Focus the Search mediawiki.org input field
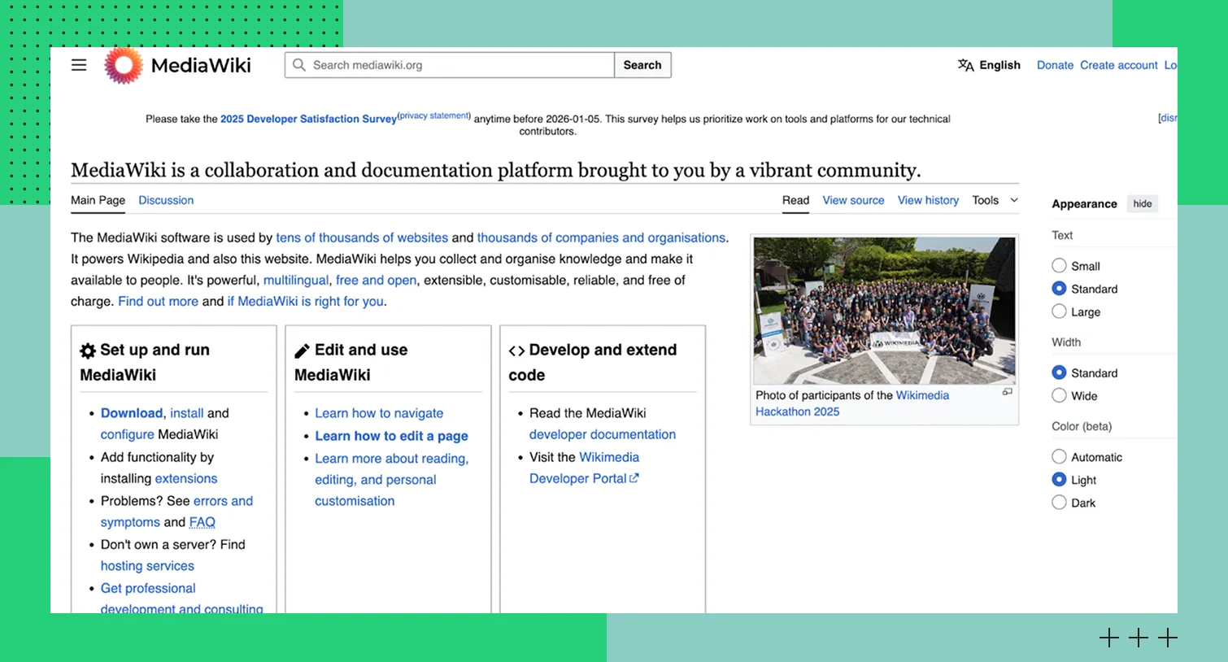The height and width of the screenshot is (662, 1228). 459,65
